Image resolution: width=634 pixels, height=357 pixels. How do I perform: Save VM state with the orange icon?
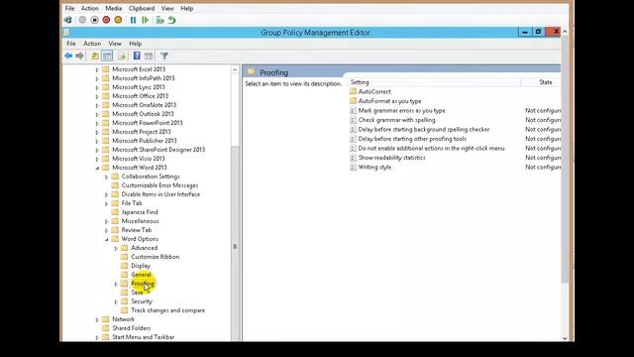click(x=118, y=20)
